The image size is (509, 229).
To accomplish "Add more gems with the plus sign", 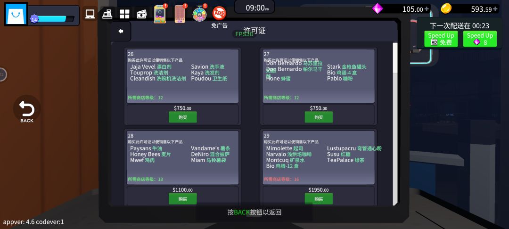I will tap(426, 9).
